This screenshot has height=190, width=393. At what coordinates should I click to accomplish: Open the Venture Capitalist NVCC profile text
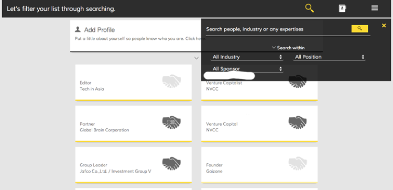pyautogui.click(x=224, y=86)
